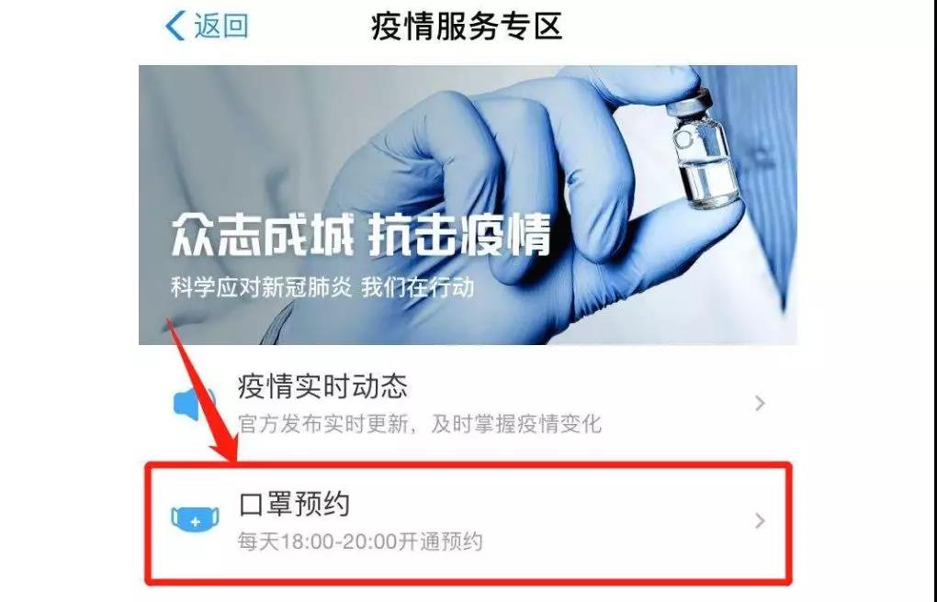Select the red highlighted 口罩预约 row
937x602 pixels.
[x=468, y=523]
